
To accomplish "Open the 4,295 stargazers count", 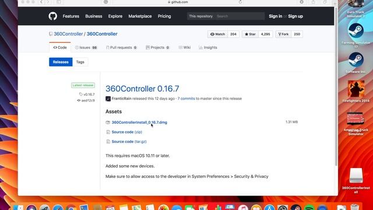I will [266, 34].
